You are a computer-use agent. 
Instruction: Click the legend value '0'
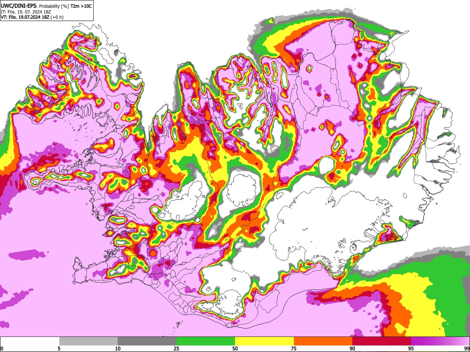click(x=2, y=348)
